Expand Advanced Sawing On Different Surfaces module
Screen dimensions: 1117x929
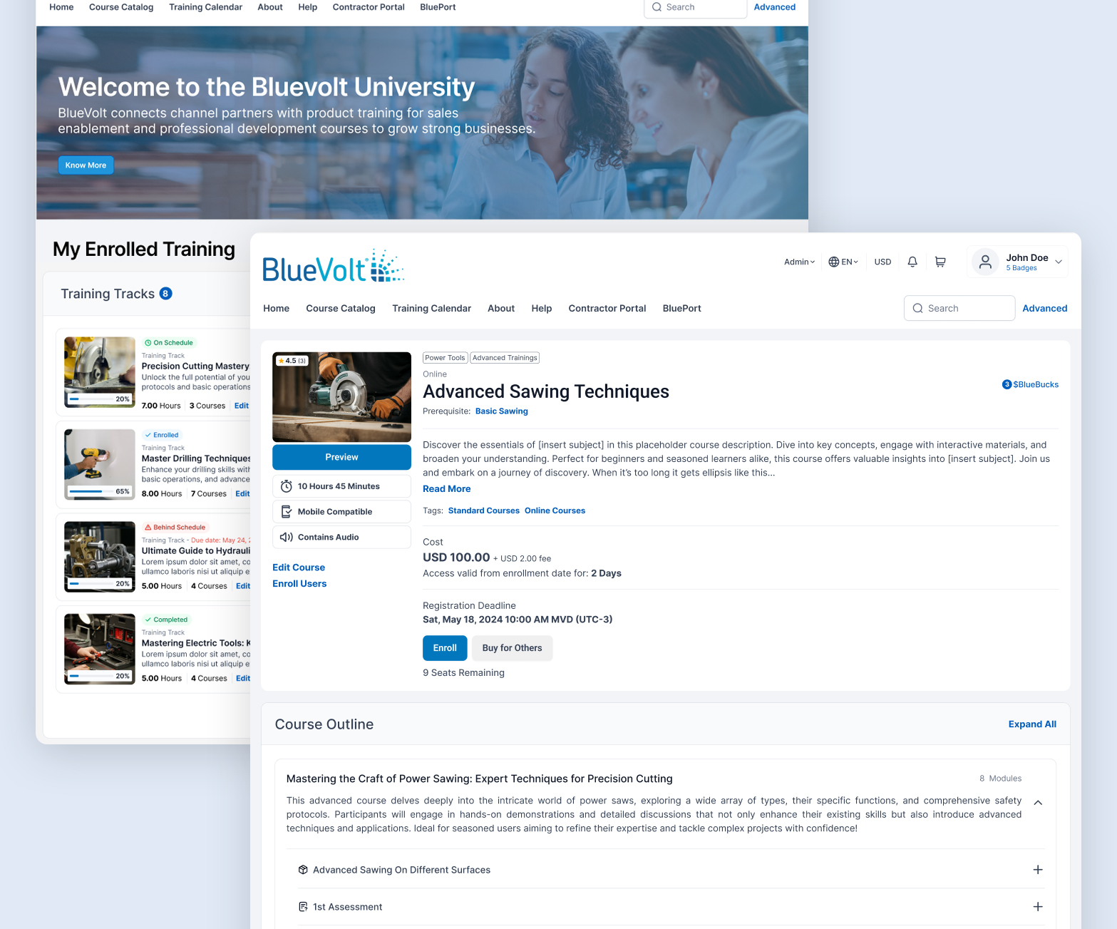point(1038,870)
